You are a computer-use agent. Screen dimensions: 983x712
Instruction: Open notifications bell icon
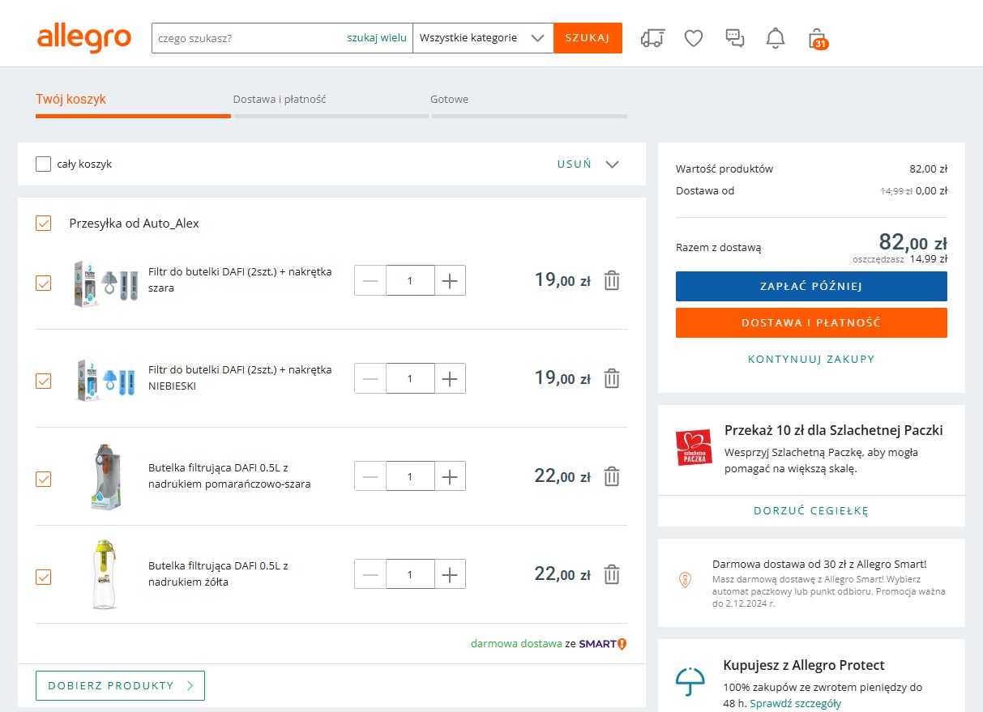(x=776, y=38)
